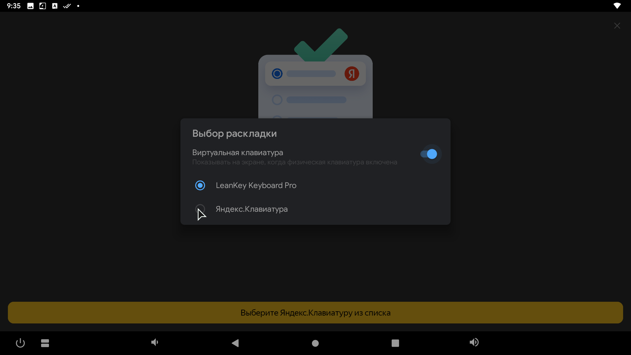Image resolution: width=631 pixels, height=355 pixels.
Task: Tap the volume down speaker icon
Action: pos(154,343)
